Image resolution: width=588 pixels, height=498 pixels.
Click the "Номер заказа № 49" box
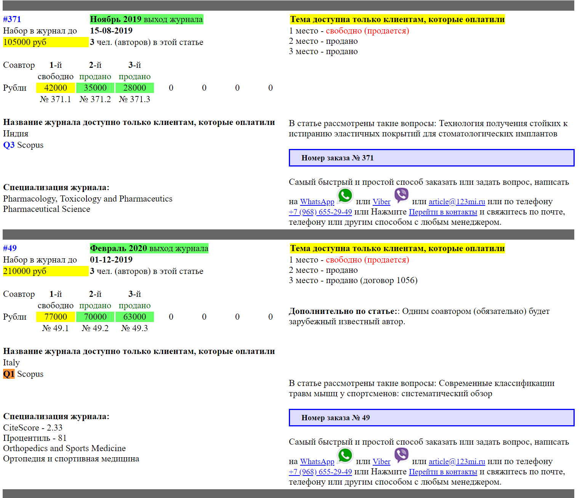431,418
